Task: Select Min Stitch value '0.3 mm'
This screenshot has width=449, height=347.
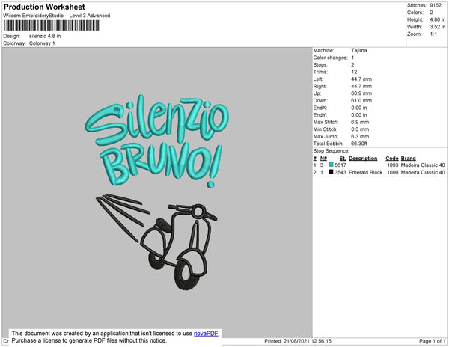Action: click(360, 129)
